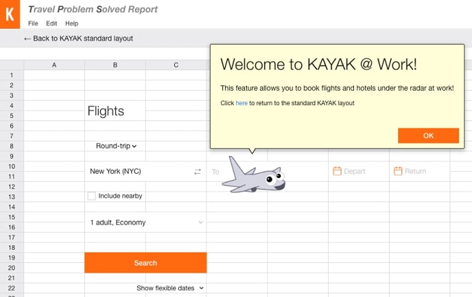
Task: Select row 5 header
Action: tap(12, 116)
